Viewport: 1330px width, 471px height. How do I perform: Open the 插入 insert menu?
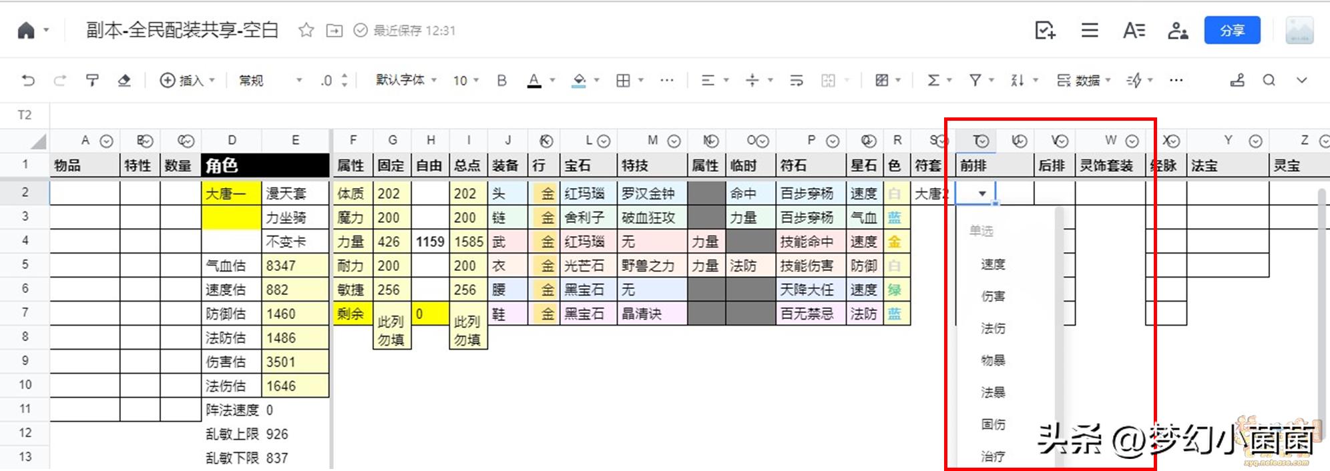click(187, 81)
